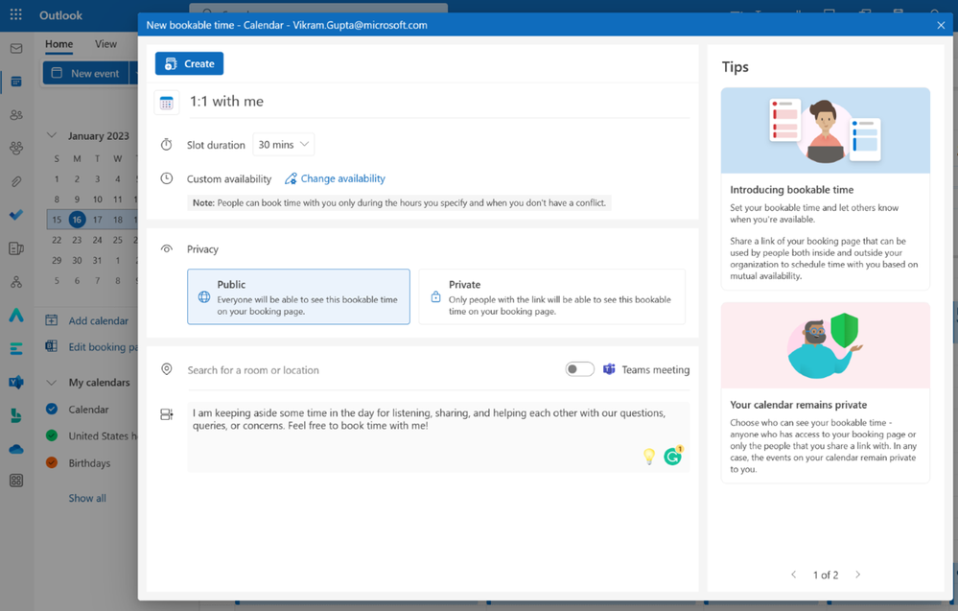Click the Introducing bookable time tip illustration

[x=826, y=130]
